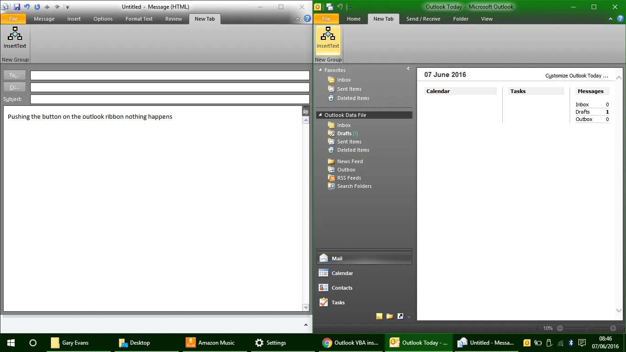626x352 pixels.
Task: Redo the action in the Message window toolbar
Action: coord(37,7)
